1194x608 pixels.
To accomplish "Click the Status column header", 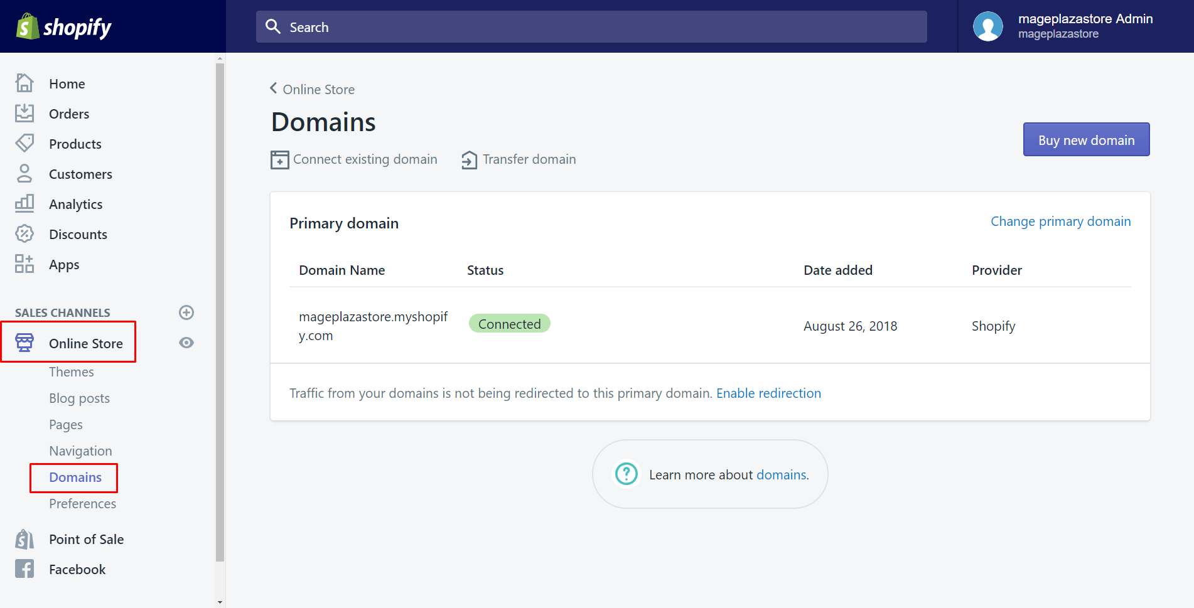I will click(485, 270).
